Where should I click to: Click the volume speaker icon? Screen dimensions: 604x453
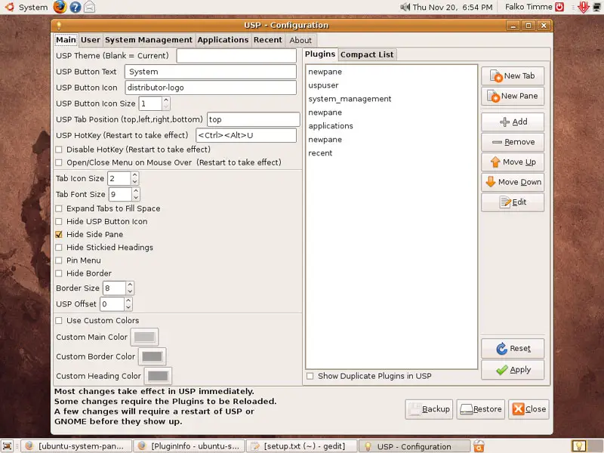(x=405, y=7)
